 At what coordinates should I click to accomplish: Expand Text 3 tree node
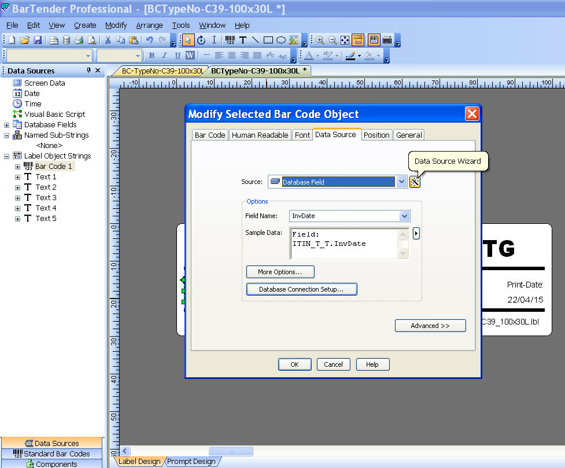tap(17, 198)
